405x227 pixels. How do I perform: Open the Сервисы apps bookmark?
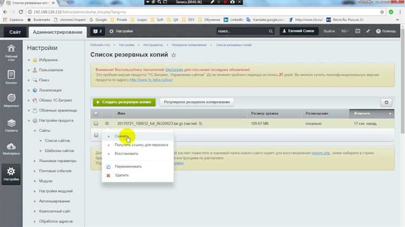(x=13, y=19)
